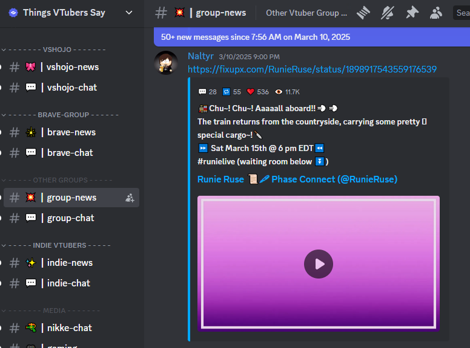Collapse the MEDIA category
This screenshot has width=470, height=348.
[51, 311]
